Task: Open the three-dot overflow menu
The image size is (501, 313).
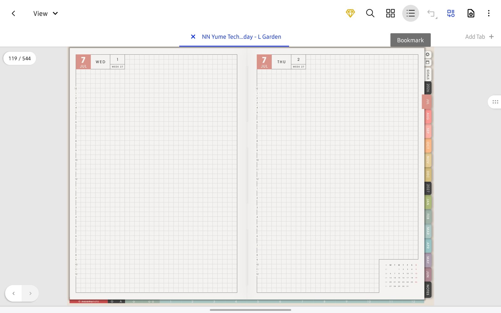Action: (488, 13)
